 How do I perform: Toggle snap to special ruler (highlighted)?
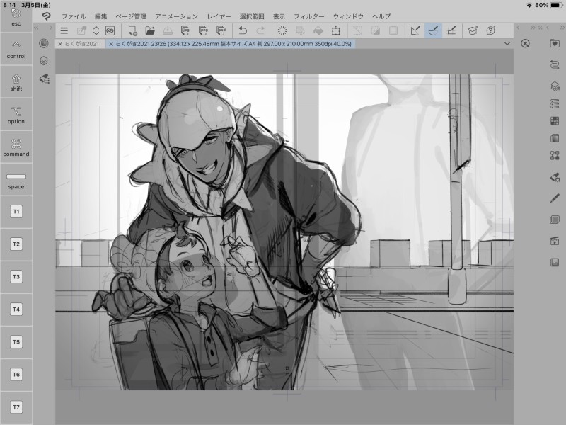click(x=433, y=30)
